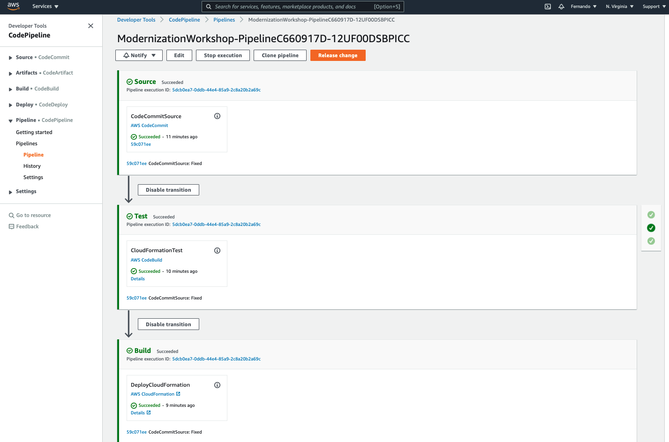Click Go to resource in sidebar
Screen dimensions: 669x442
tap(33, 216)
